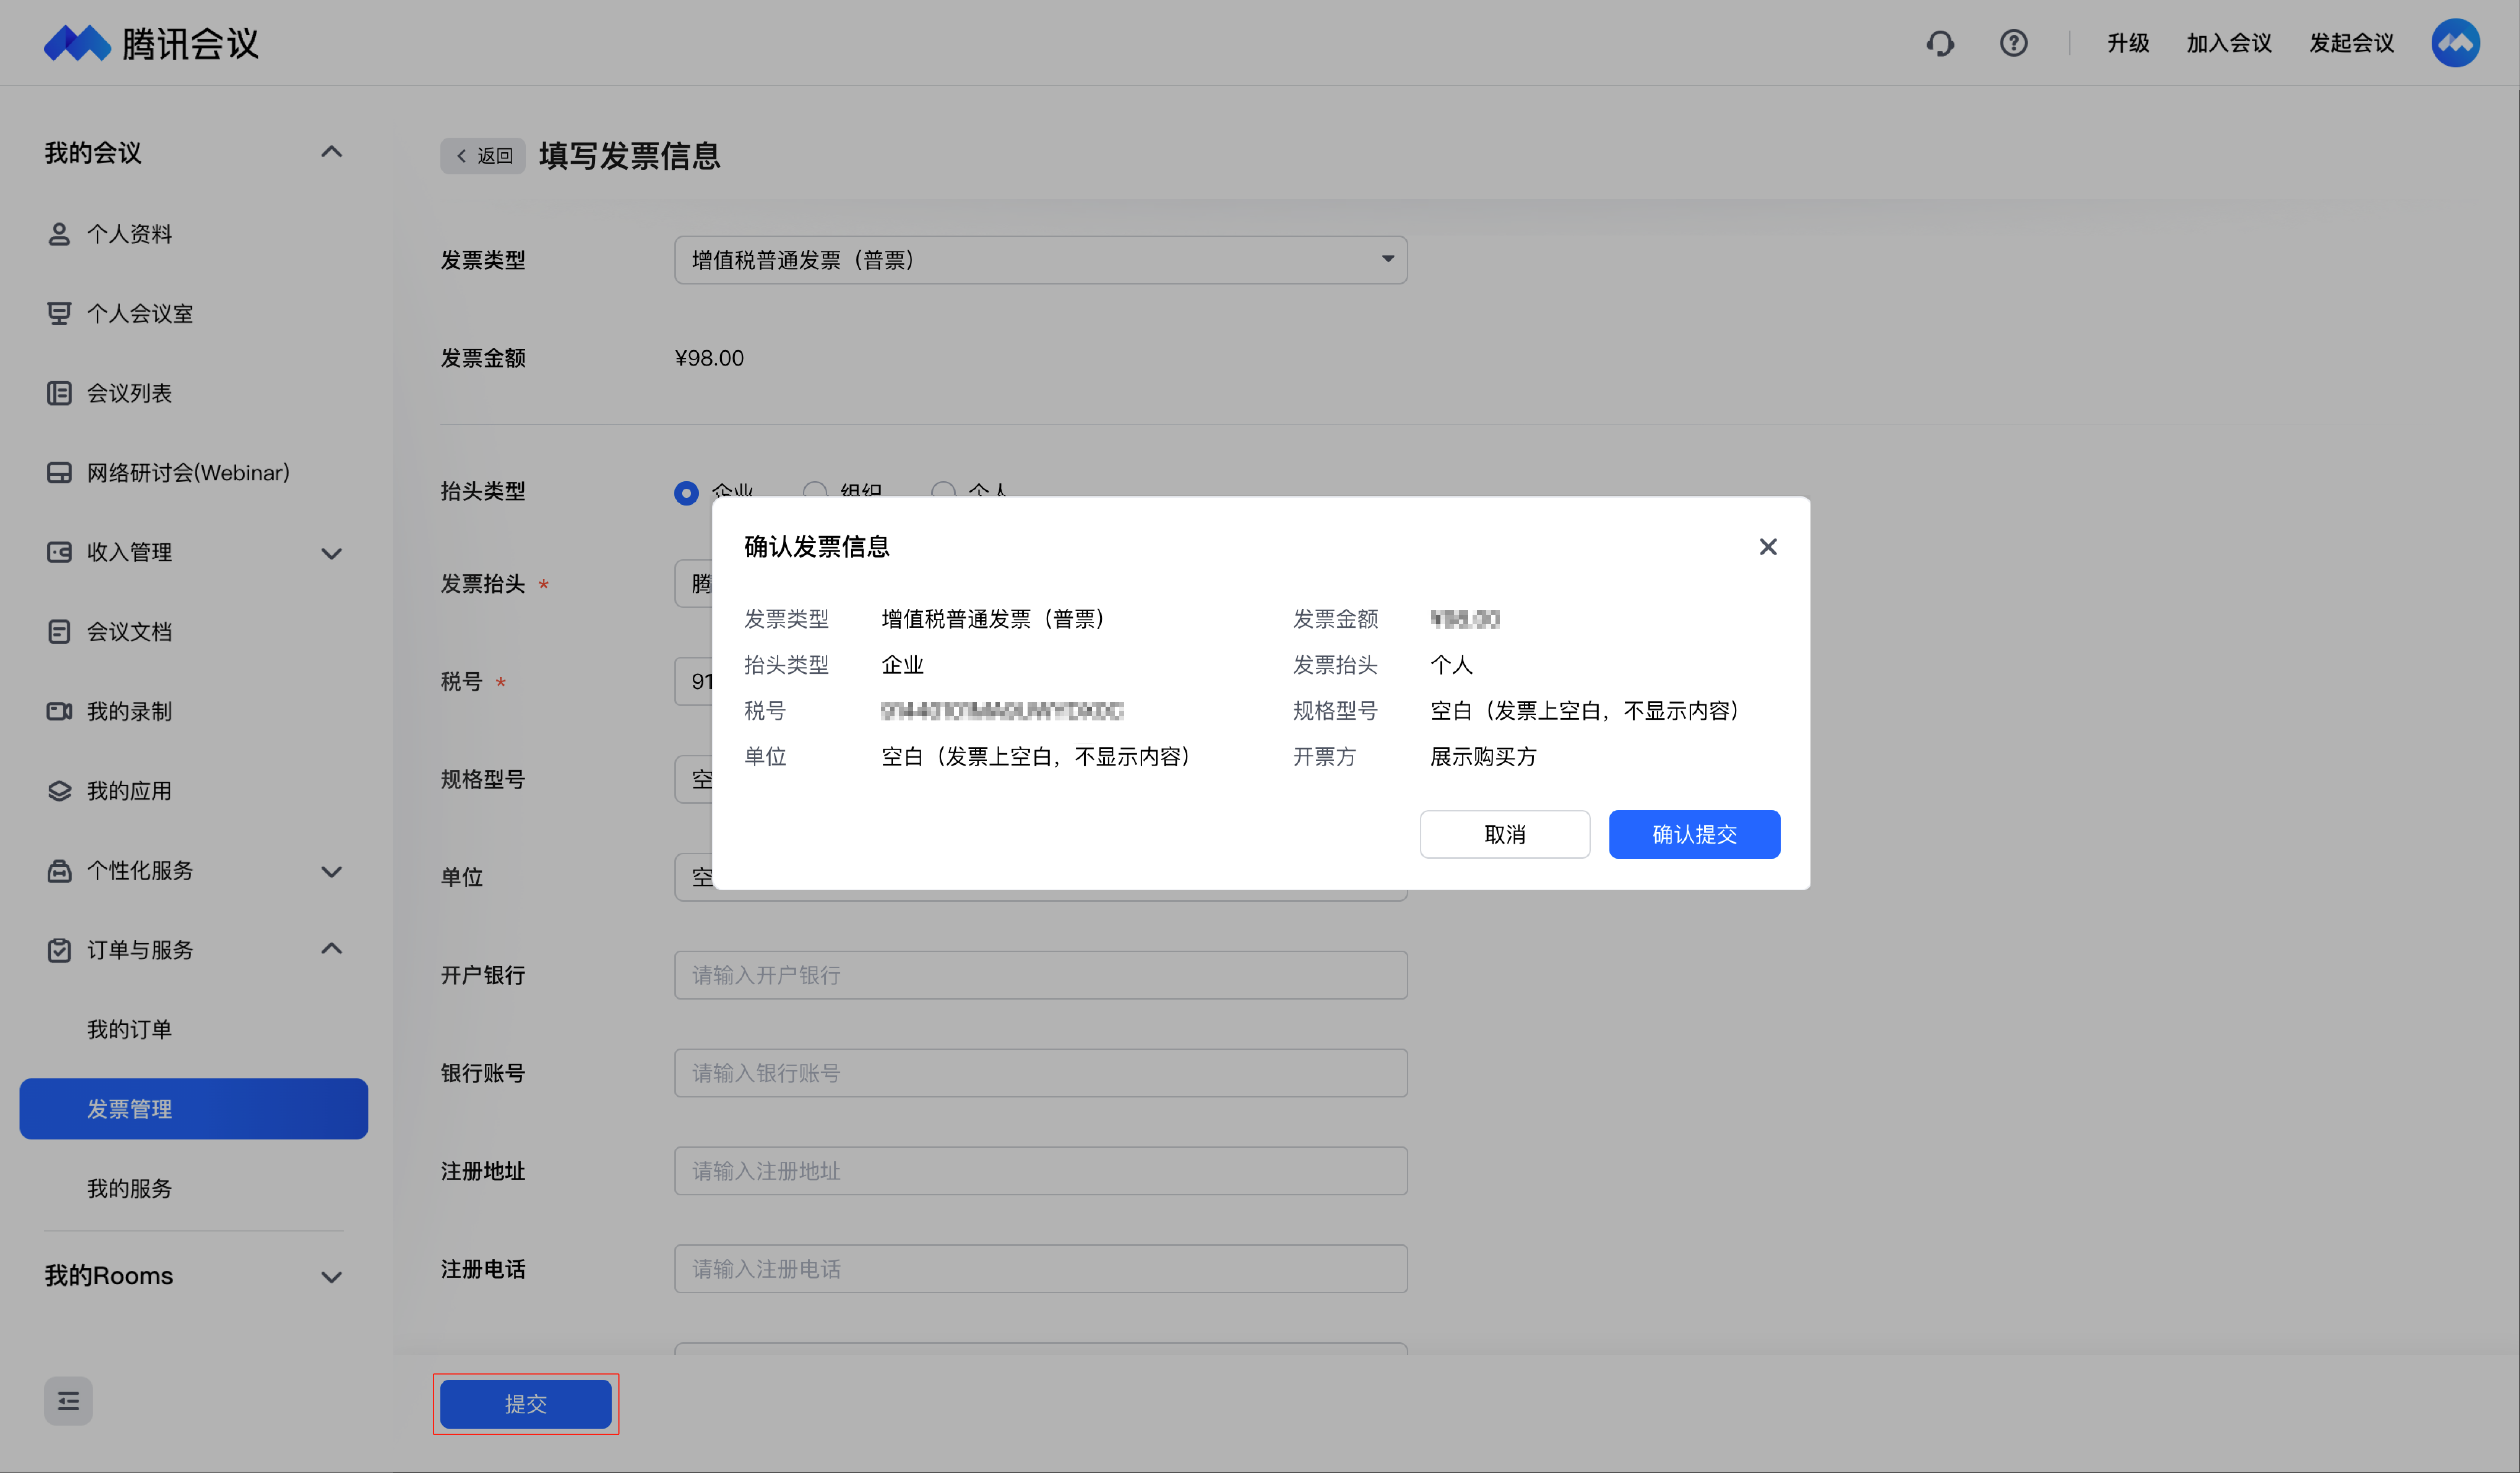Expand the 我的Rooms section
Image resolution: width=2520 pixels, height=1473 pixels.
point(331,1277)
